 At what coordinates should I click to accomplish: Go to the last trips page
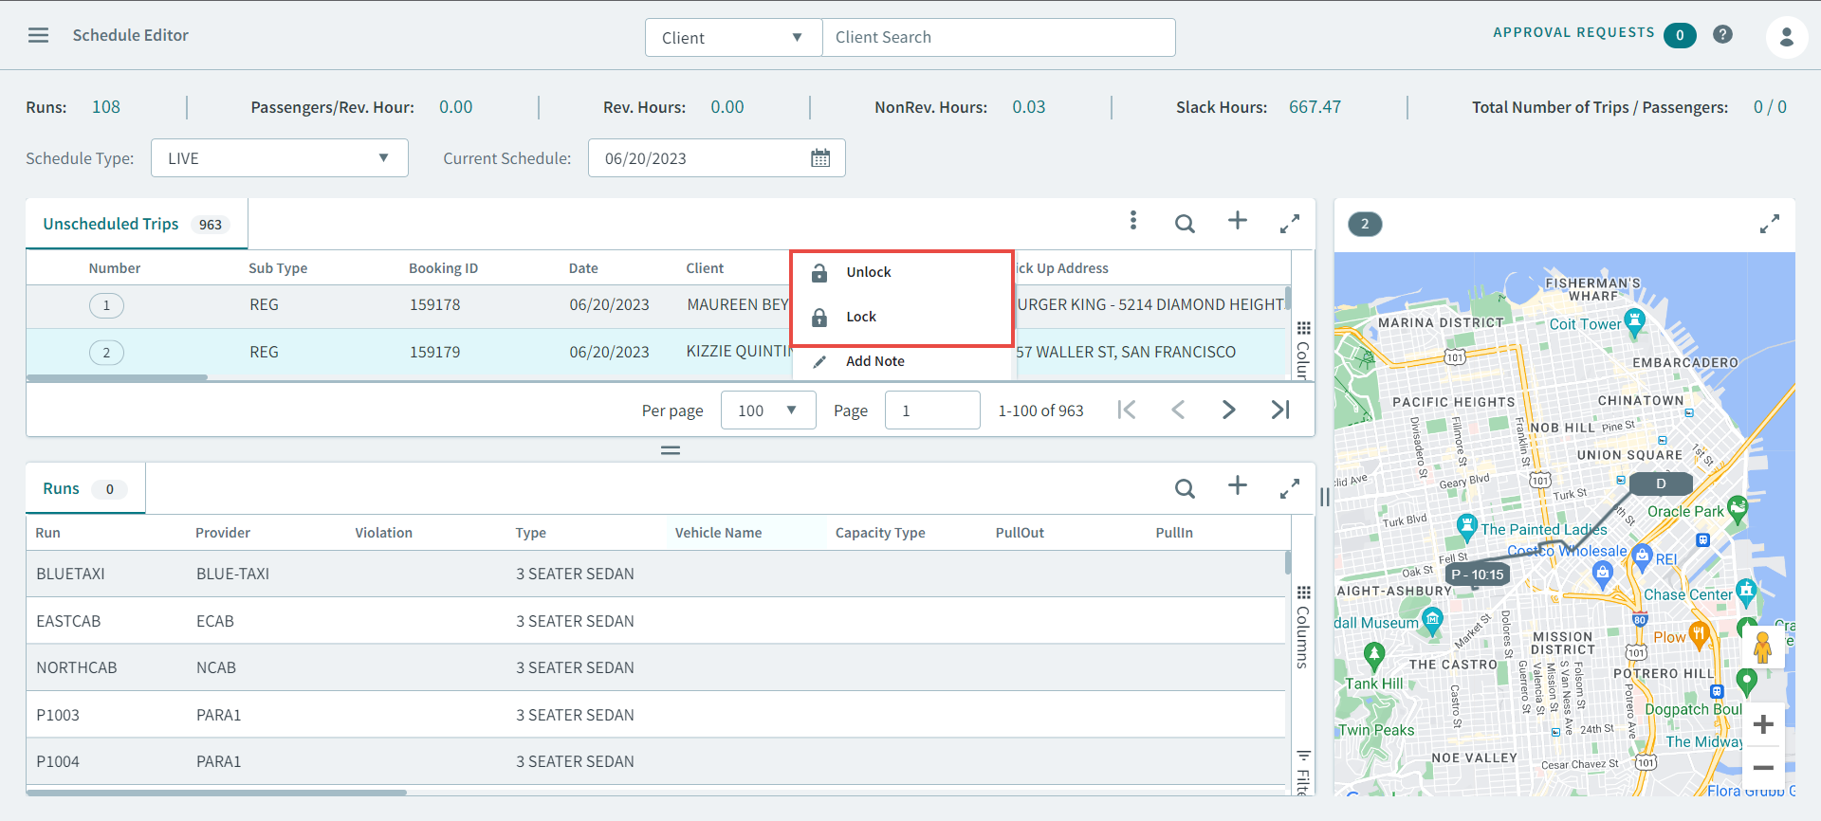pyautogui.click(x=1280, y=410)
